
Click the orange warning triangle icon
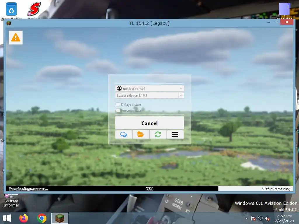click(16, 38)
